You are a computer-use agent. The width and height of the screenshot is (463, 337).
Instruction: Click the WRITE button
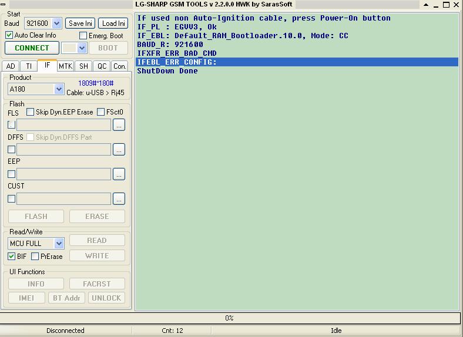pyautogui.click(x=97, y=256)
